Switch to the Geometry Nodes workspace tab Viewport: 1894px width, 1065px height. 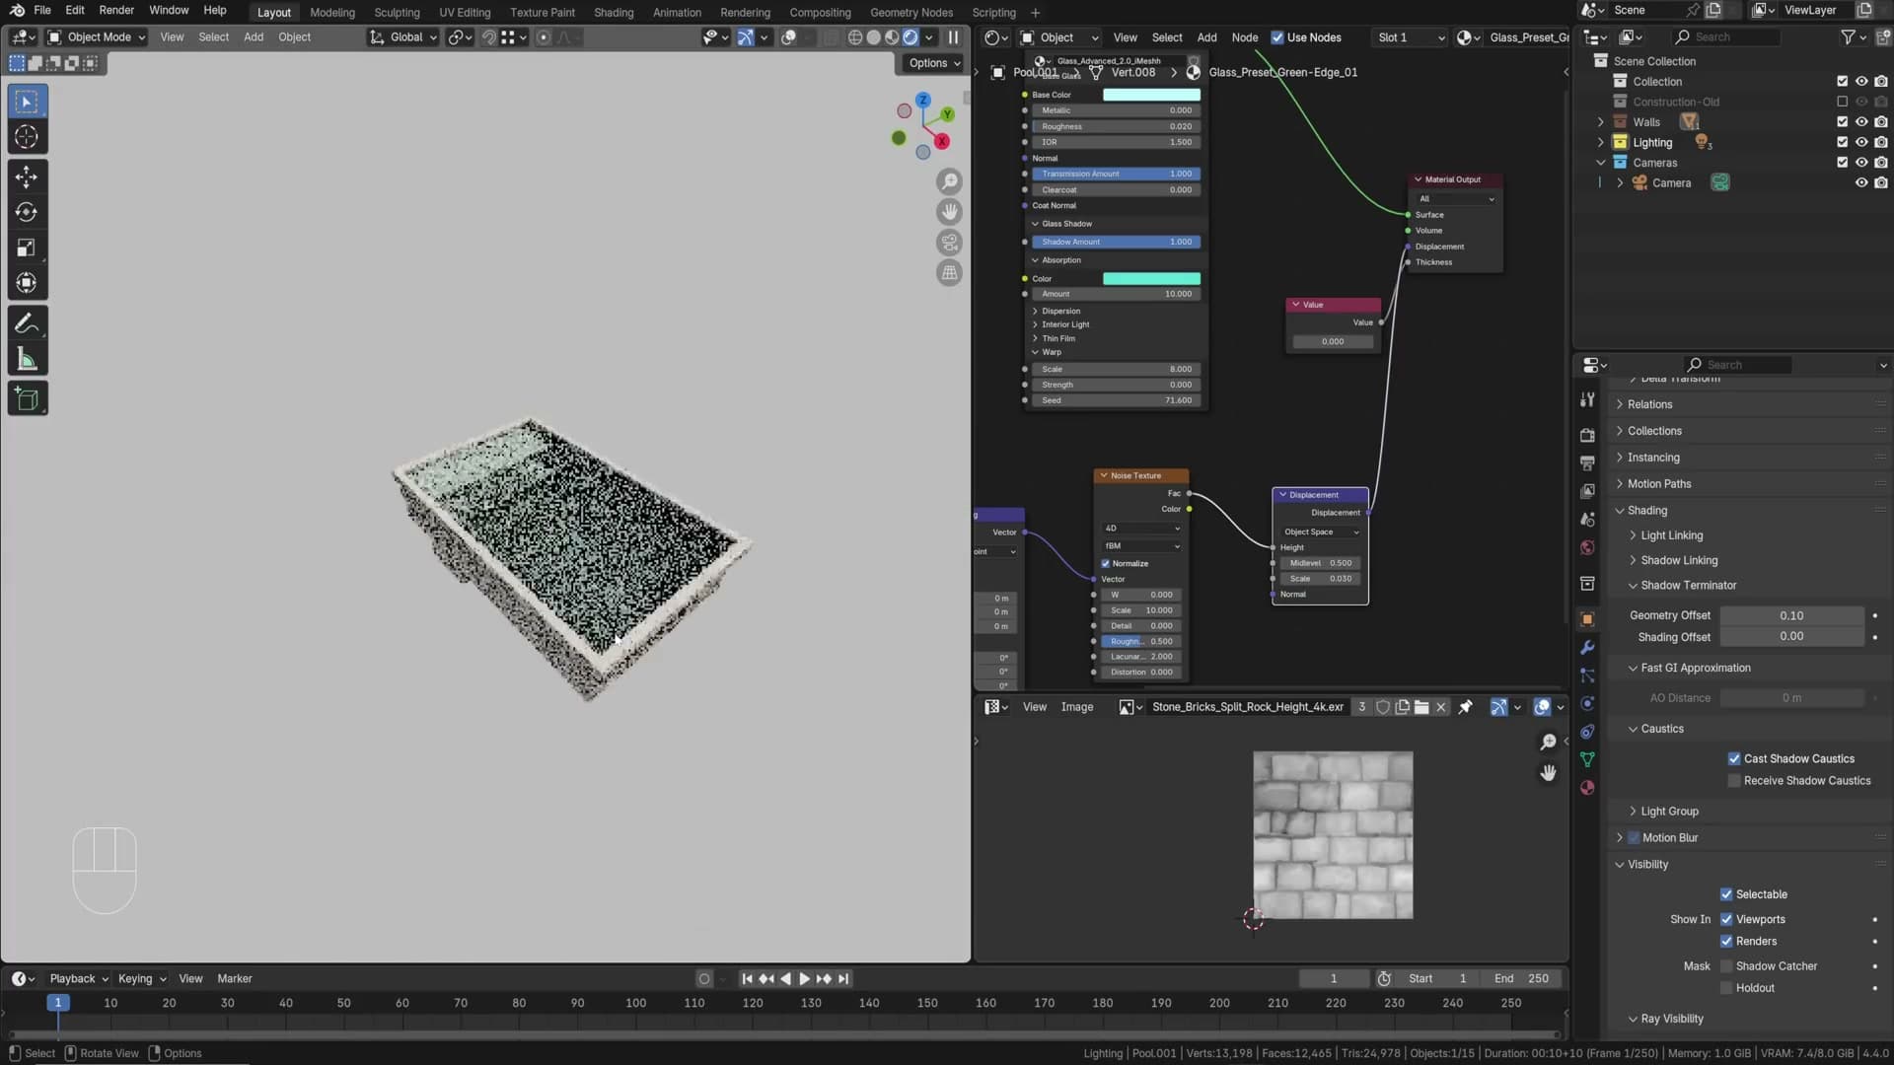[911, 12]
